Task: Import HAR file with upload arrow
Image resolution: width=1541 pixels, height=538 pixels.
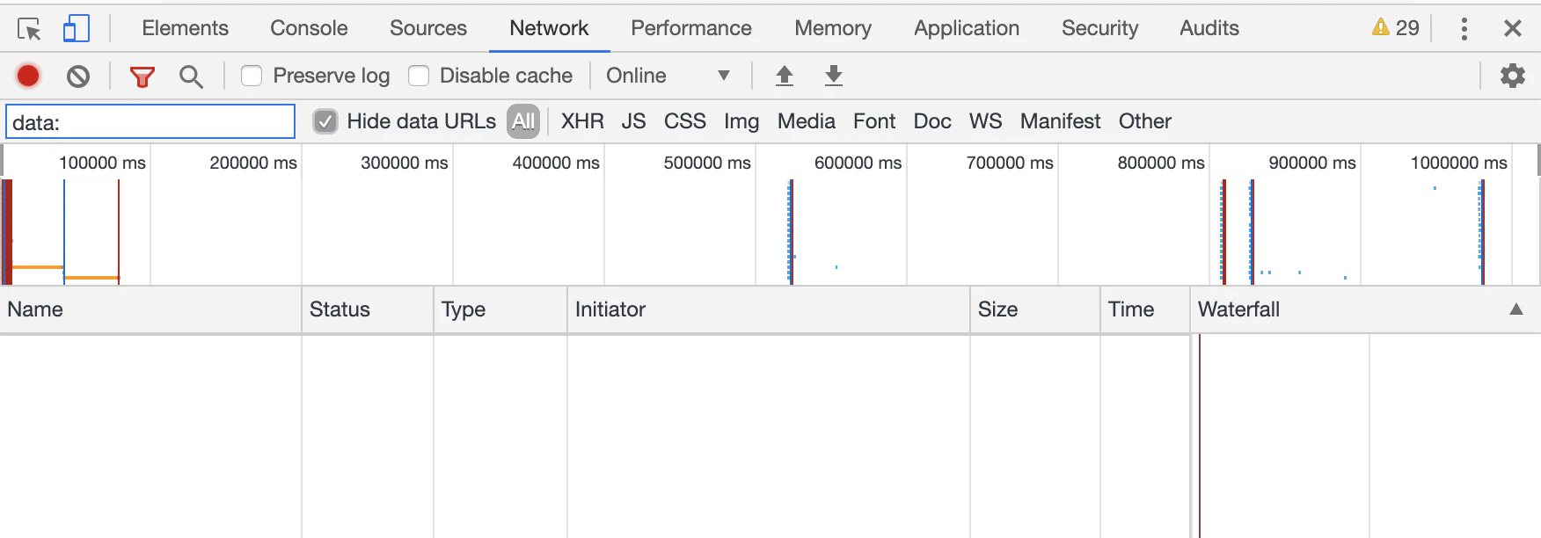Action: tap(785, 76)
